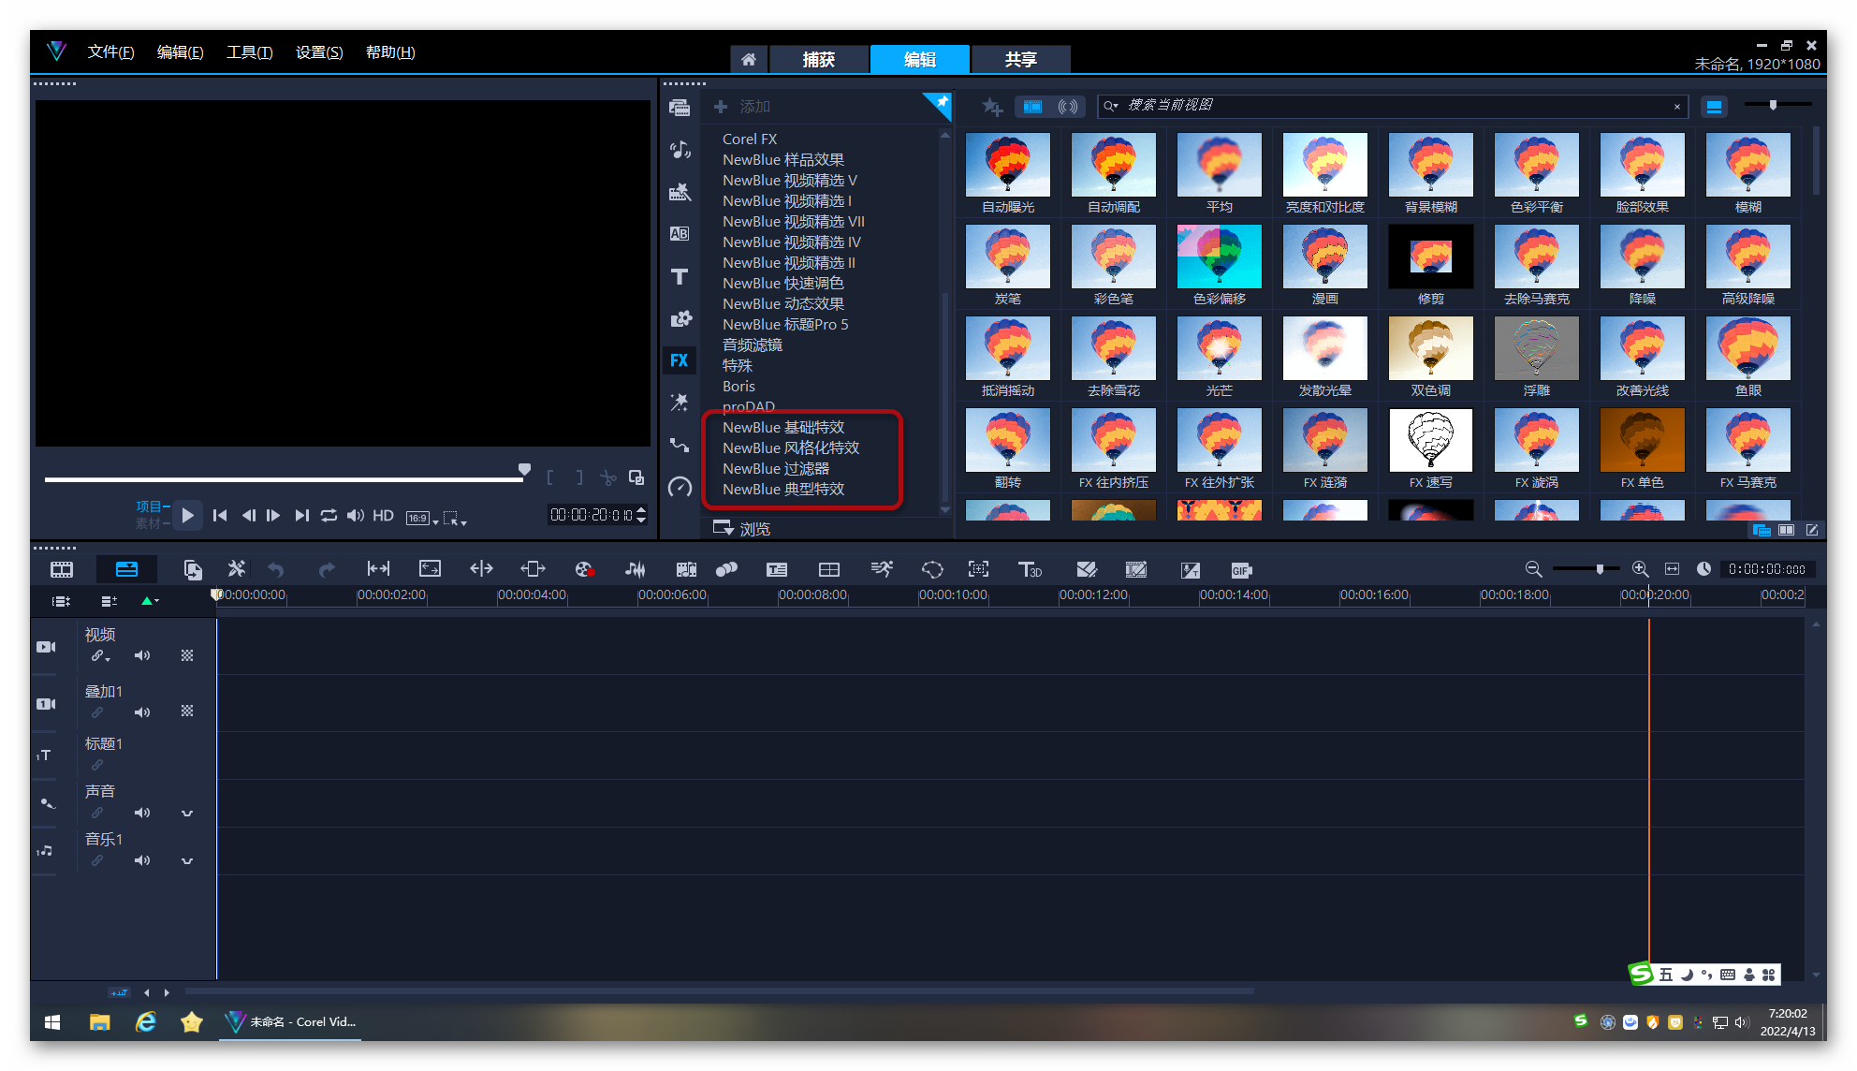This screenshot has width=1857, height=1071.
Task: Zoom out timeline magnifier icon
Action: coord(1533,569)
